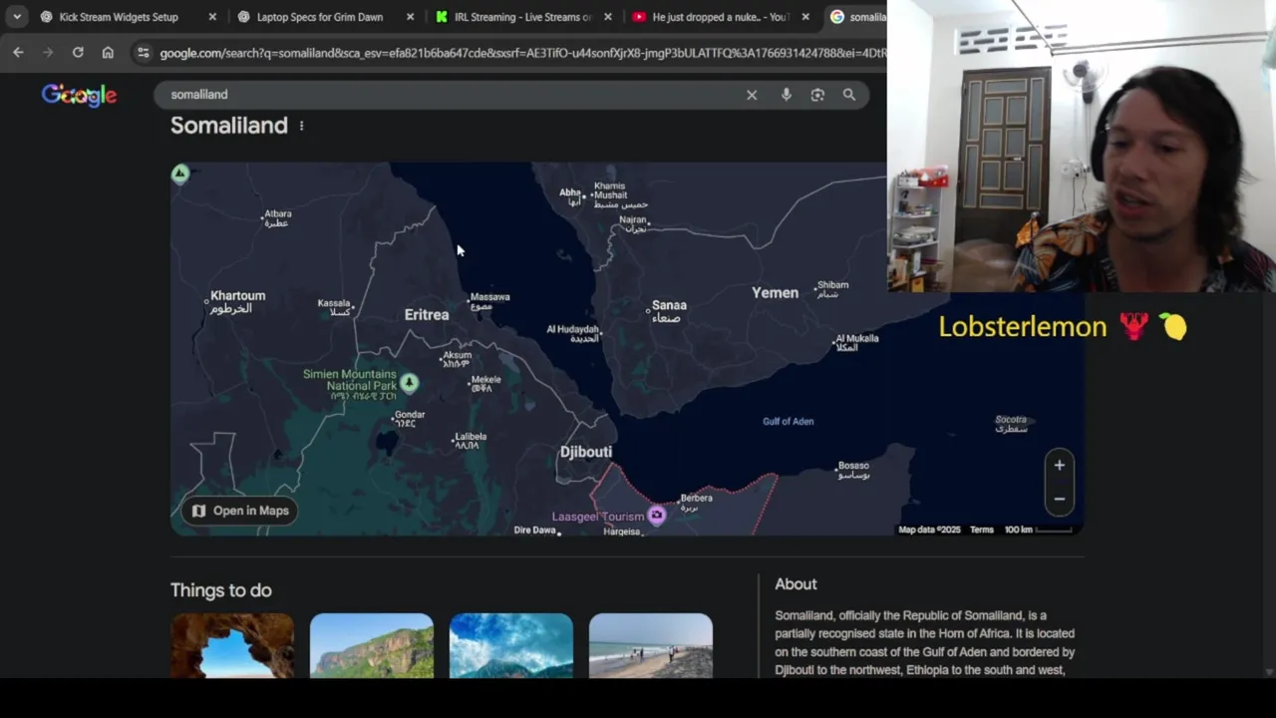Click Gulf of Aden label
1276x718 pixels.
pos(788,421)
